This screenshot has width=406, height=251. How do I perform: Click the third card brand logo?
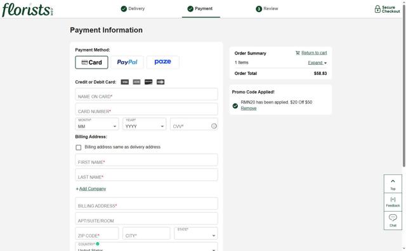click(148, 82)
